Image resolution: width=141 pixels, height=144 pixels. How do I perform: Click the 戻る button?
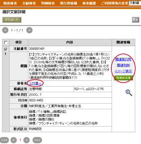click(x=136, y=20)
